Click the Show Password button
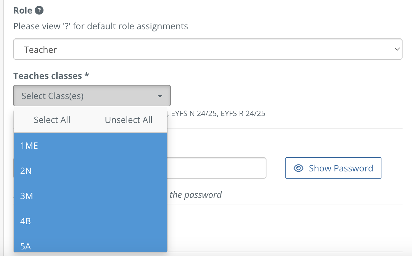This screenshot has height=256, width=412. [x=333, y=168]
